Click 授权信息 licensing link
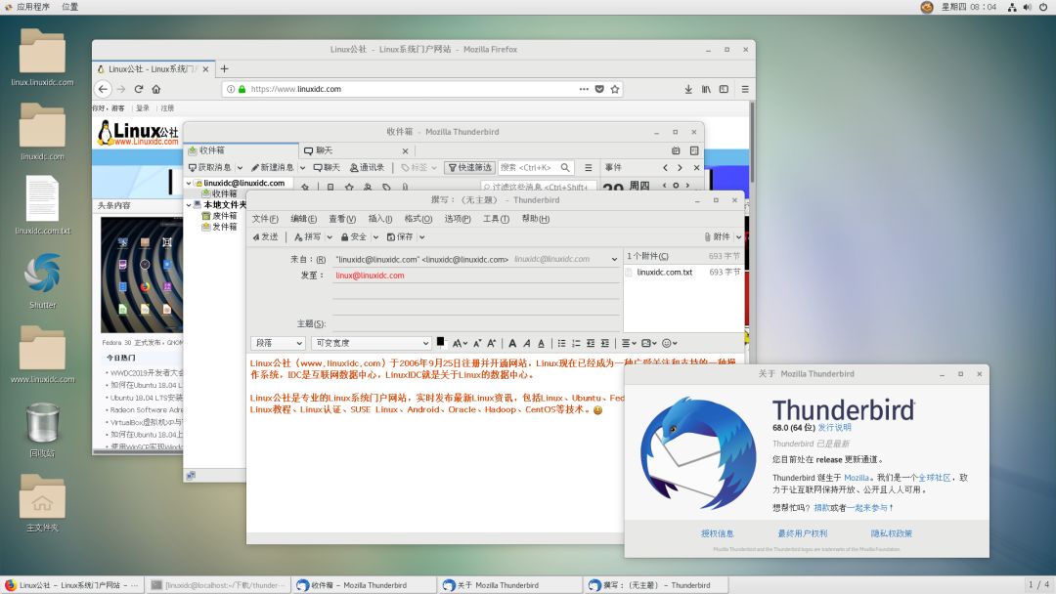The height and width of the screenshot is (594, 1056). (718, 533)
